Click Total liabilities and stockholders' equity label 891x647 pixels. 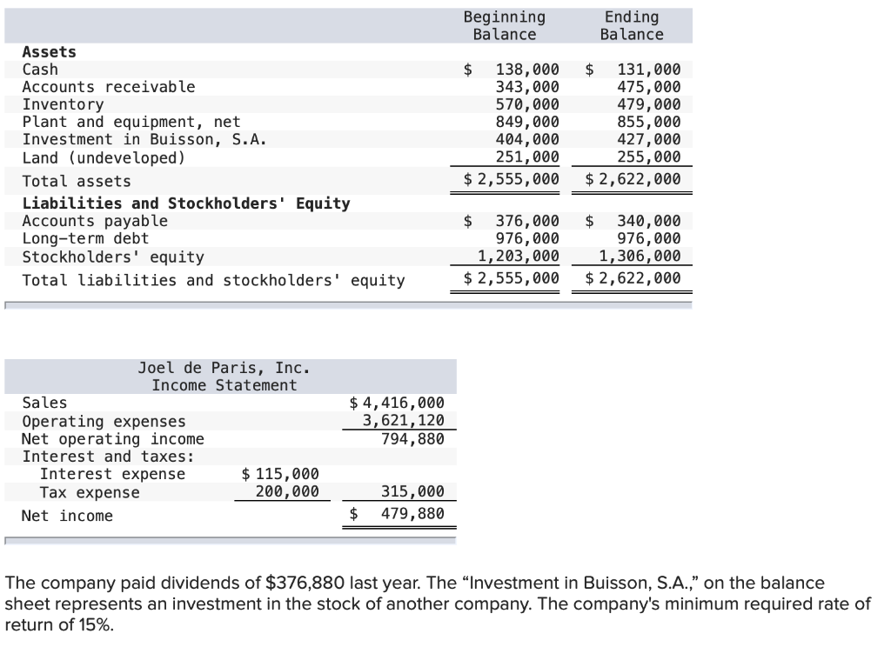pos(214,281)
